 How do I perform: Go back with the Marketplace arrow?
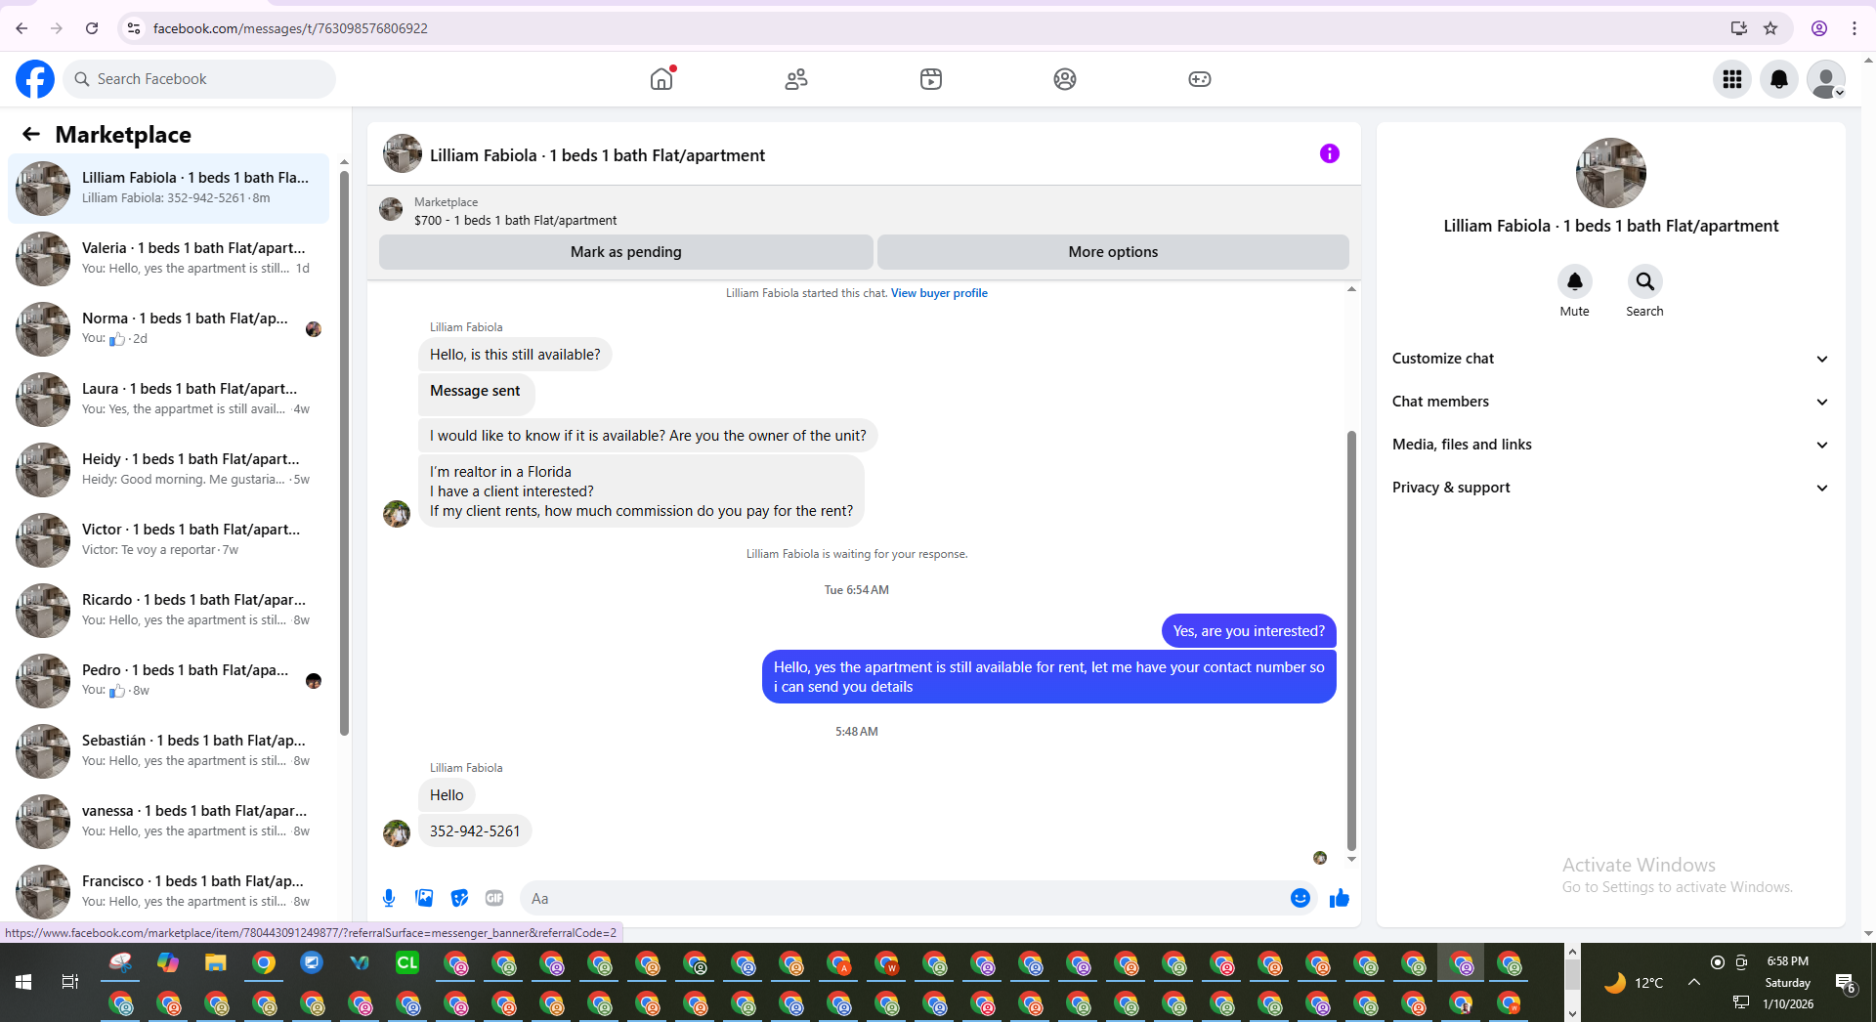(31, 134)
